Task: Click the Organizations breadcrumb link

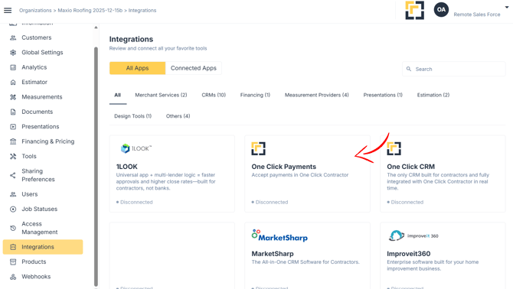Action: point(35,11)
